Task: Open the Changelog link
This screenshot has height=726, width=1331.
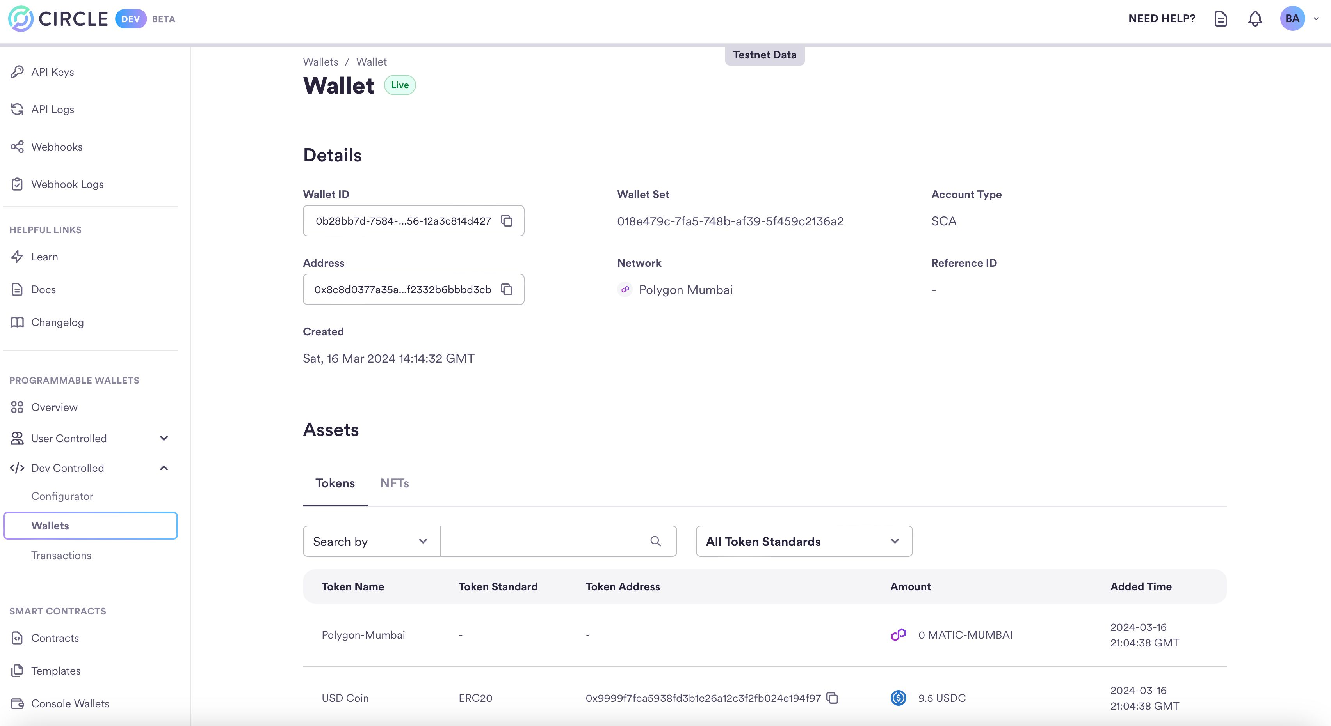Action: (x=57, y=322)
